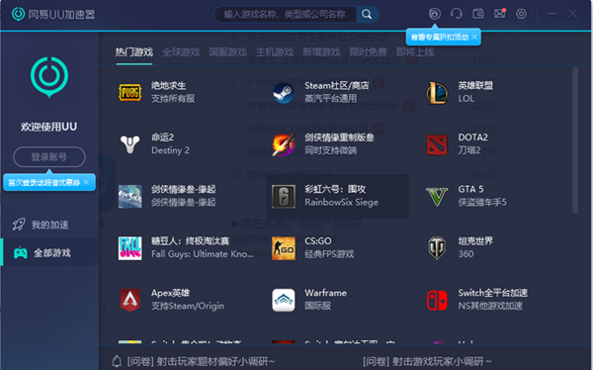Open the settings gear icon
The width and height of the screenshot is (593, 370).
(x=521, y=14)
